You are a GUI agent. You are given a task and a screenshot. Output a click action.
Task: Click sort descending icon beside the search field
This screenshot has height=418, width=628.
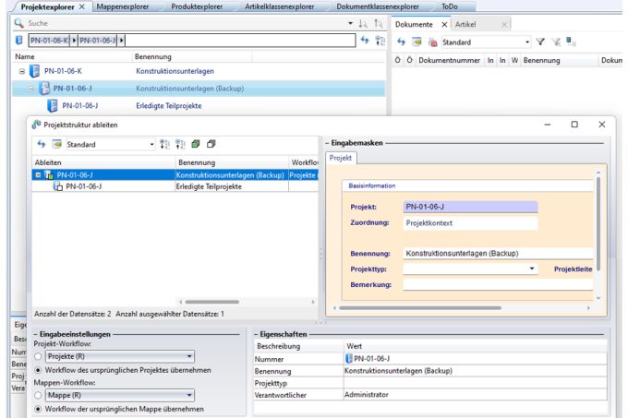[x=378, y=24]
